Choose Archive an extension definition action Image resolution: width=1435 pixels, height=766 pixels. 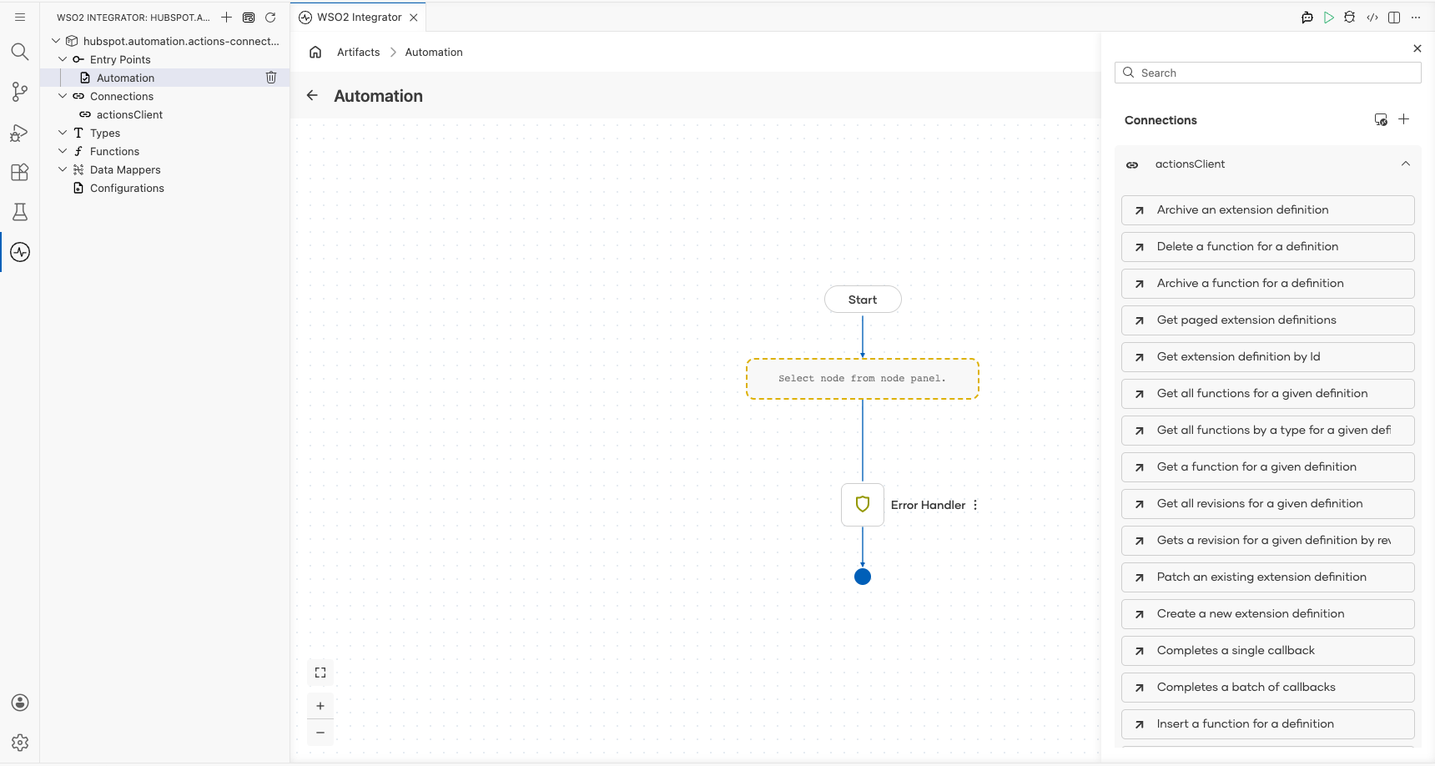pos(1267,210)
